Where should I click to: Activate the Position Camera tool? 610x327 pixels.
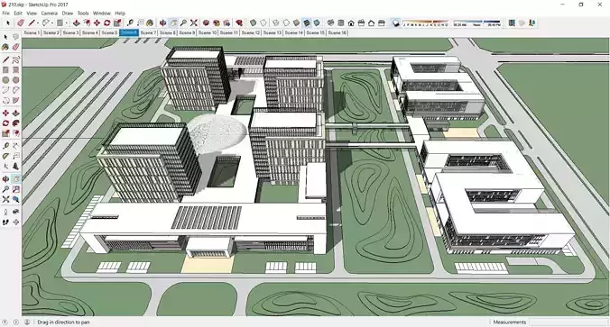(5, 212)
